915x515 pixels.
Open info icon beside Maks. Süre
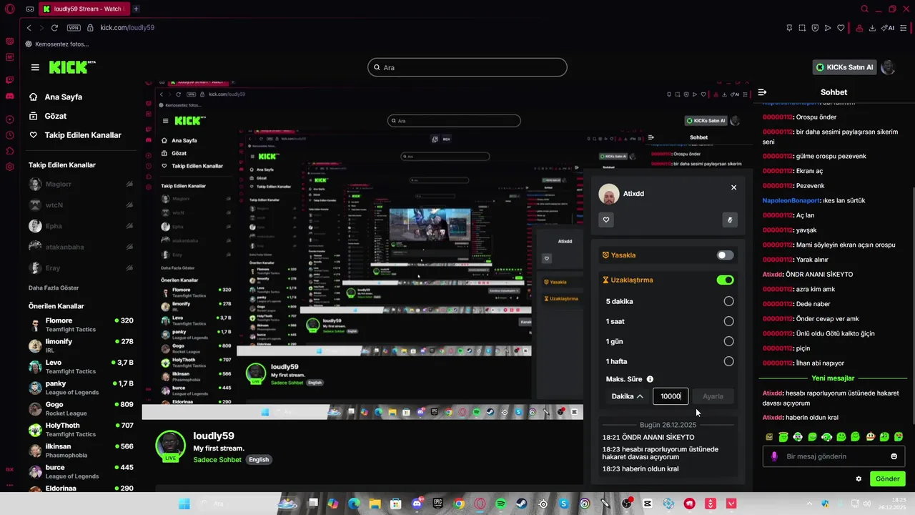[x=650, y=379]
